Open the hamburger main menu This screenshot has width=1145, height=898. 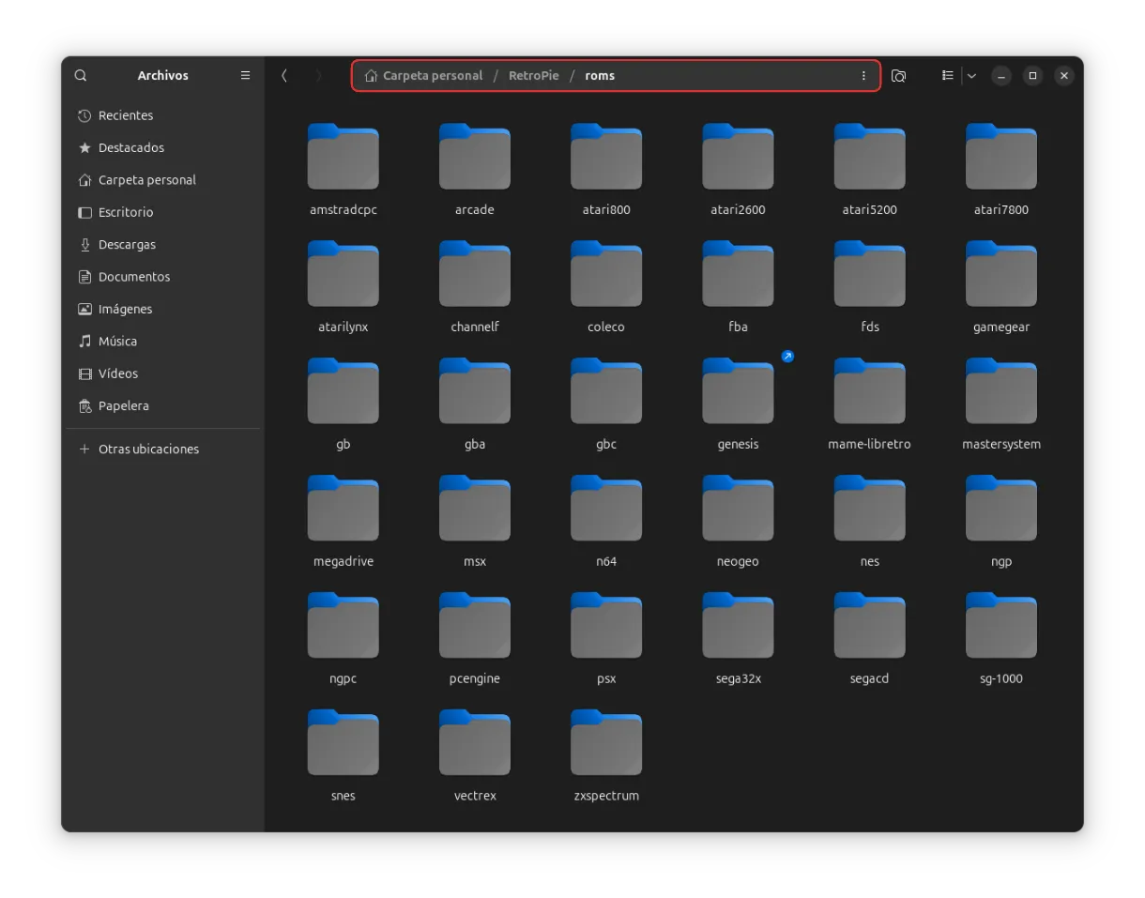click(245, 76)
